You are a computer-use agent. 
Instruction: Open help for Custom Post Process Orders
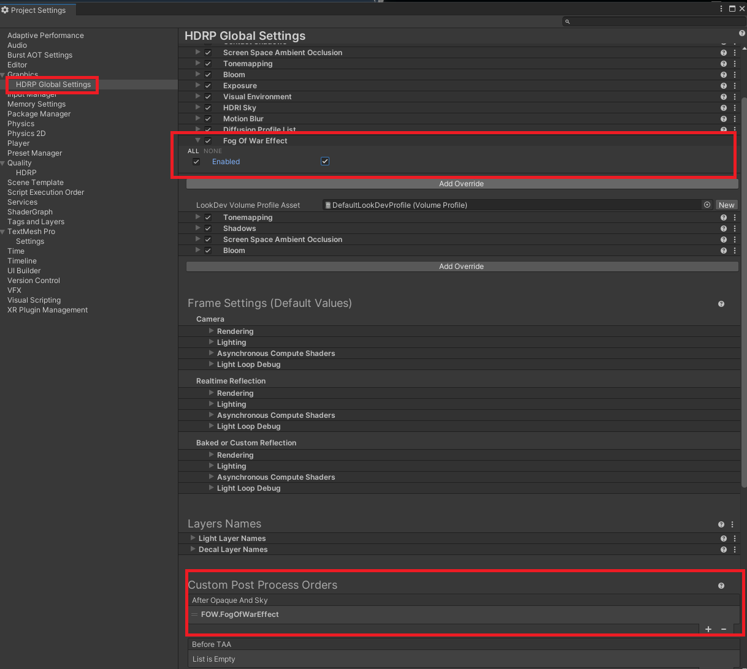point(721,586)
